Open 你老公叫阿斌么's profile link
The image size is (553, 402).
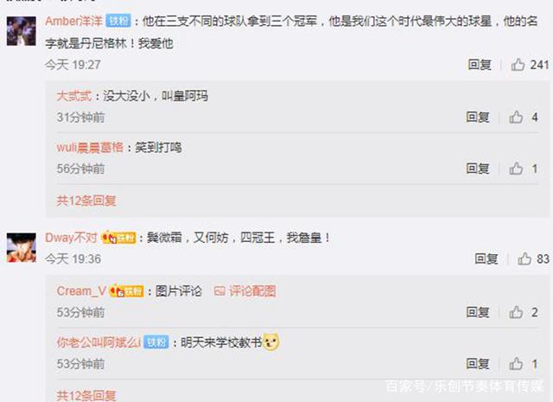click(x=99, y=342)
